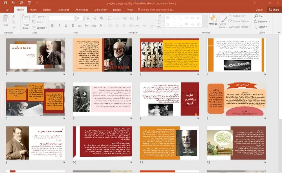Click the Share button
The width and height of the screenshot is (282, 173).
point(274,10)
